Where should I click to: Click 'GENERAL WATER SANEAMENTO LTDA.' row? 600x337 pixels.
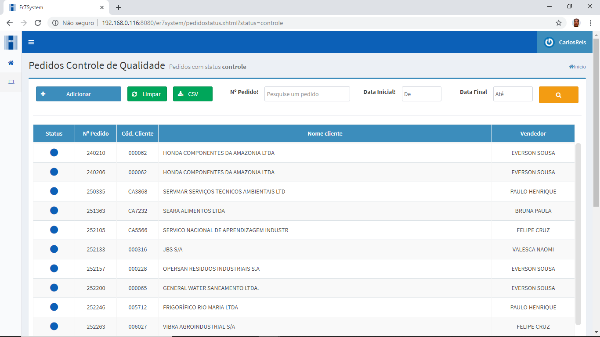[304, 288]
